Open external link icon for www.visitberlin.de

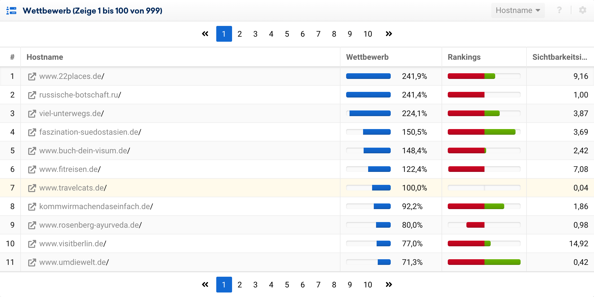click(x=32, y=244)
